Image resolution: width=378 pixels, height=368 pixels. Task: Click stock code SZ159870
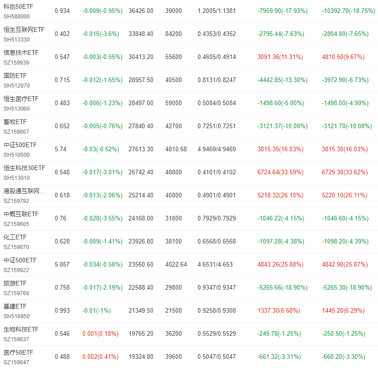pos(16,247)
